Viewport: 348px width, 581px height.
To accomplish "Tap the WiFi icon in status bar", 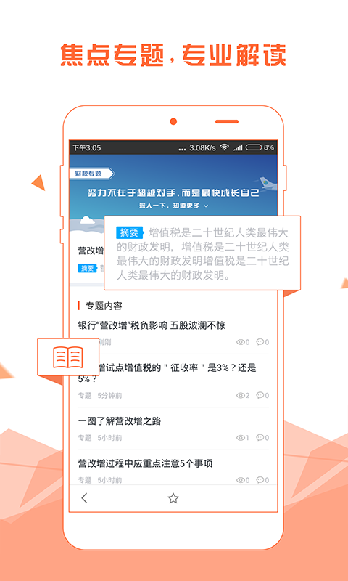I will point(224,147).
